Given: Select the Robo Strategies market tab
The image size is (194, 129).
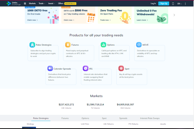Looking at the screenshot, I should 41,118.
